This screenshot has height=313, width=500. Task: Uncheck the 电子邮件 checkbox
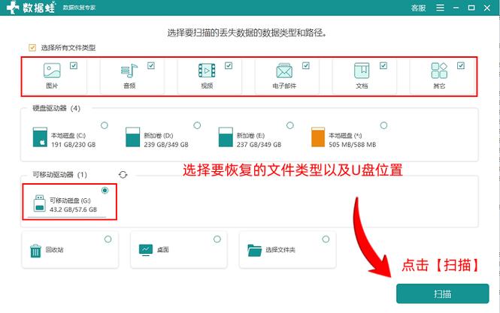[x=306, y=65]
